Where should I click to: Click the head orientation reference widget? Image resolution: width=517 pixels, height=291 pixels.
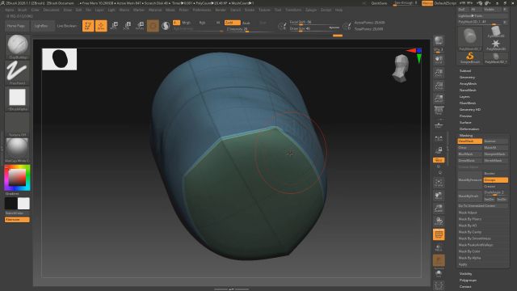pos(401,68)
